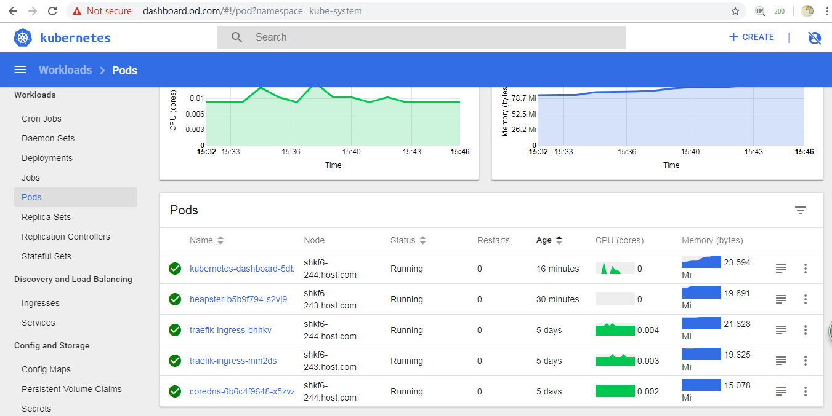Click CPU sparkline for kubernetes-dashboard pod
832x416 pixels.
(x=615, y=268)
